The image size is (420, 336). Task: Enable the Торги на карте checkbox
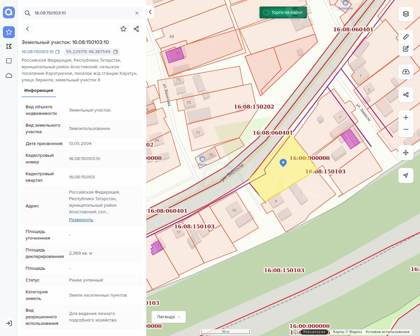266,12
